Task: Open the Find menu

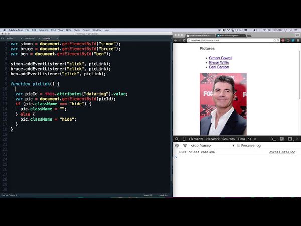Action: (x=53, y=30)
